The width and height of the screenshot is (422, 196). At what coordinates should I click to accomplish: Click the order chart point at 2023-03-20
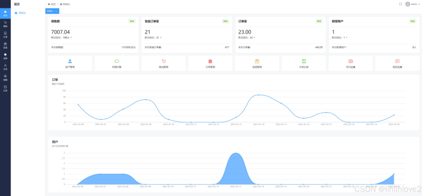pos(394,115)
